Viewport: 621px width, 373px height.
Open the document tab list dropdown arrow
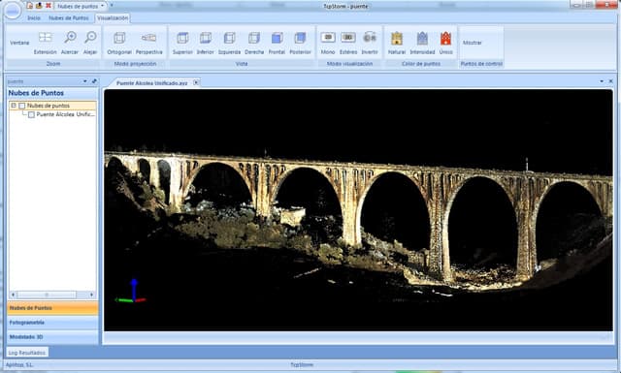click(x=602, y=81)
